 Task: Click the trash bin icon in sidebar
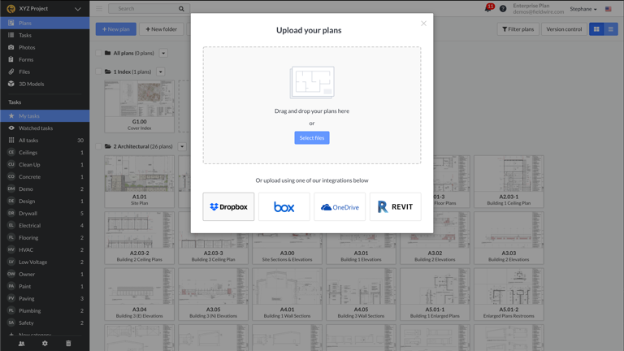[68, 344]
